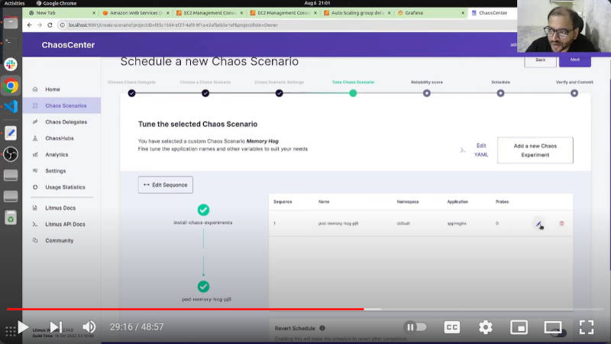The height and width of the screenshot is (344, 611).
Task: Open the Litmus API Docs link
Action: [65, 224]
